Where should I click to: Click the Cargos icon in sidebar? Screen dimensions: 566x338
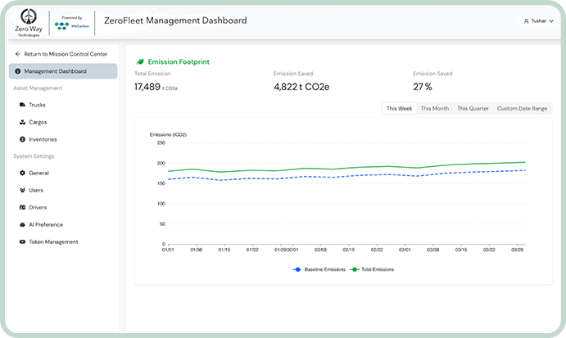point(21,122)
